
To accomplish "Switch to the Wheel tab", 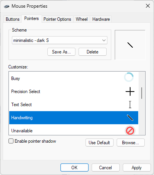I will pyautogui.click(x=82, y=19).
